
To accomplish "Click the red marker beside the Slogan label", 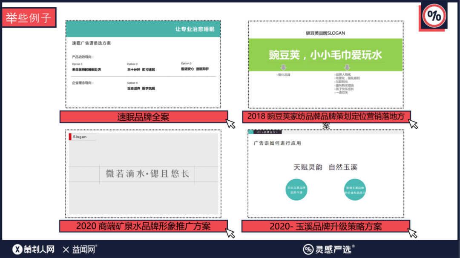I will coord(70,137).
